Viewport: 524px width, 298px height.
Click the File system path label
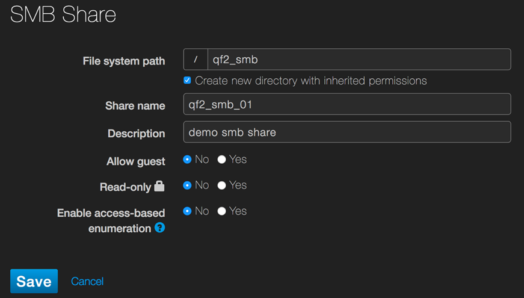point(124,61)
